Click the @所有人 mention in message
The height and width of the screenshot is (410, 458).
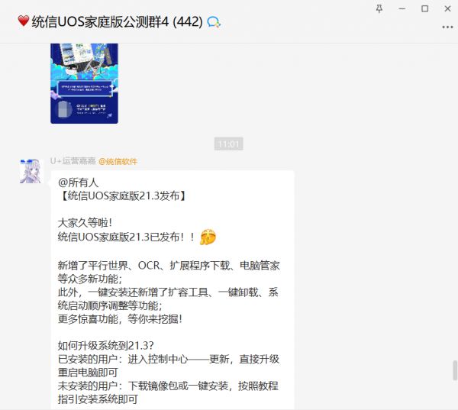pos(79,182)
